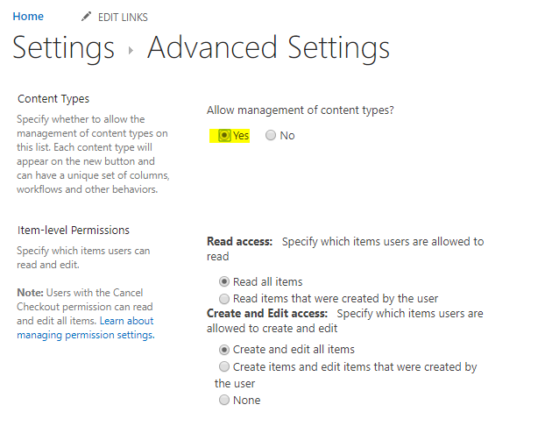Click the EDIT LINKS text
The image size is (552, 426).
point(123,18)
